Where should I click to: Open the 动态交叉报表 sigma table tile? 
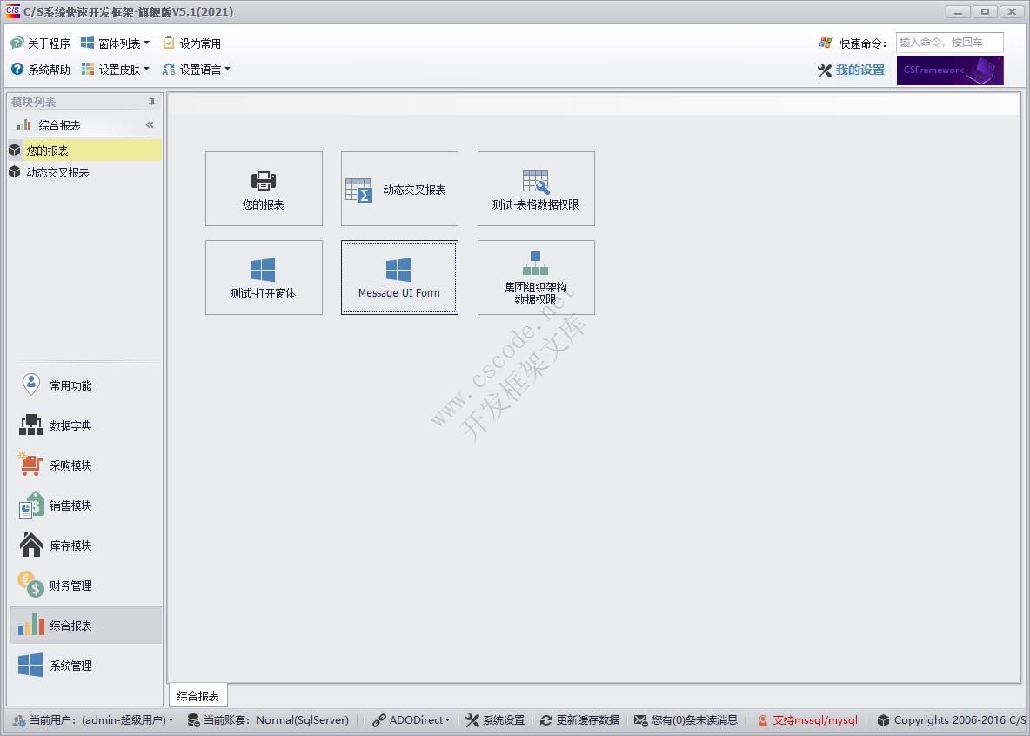click(399, 189)
